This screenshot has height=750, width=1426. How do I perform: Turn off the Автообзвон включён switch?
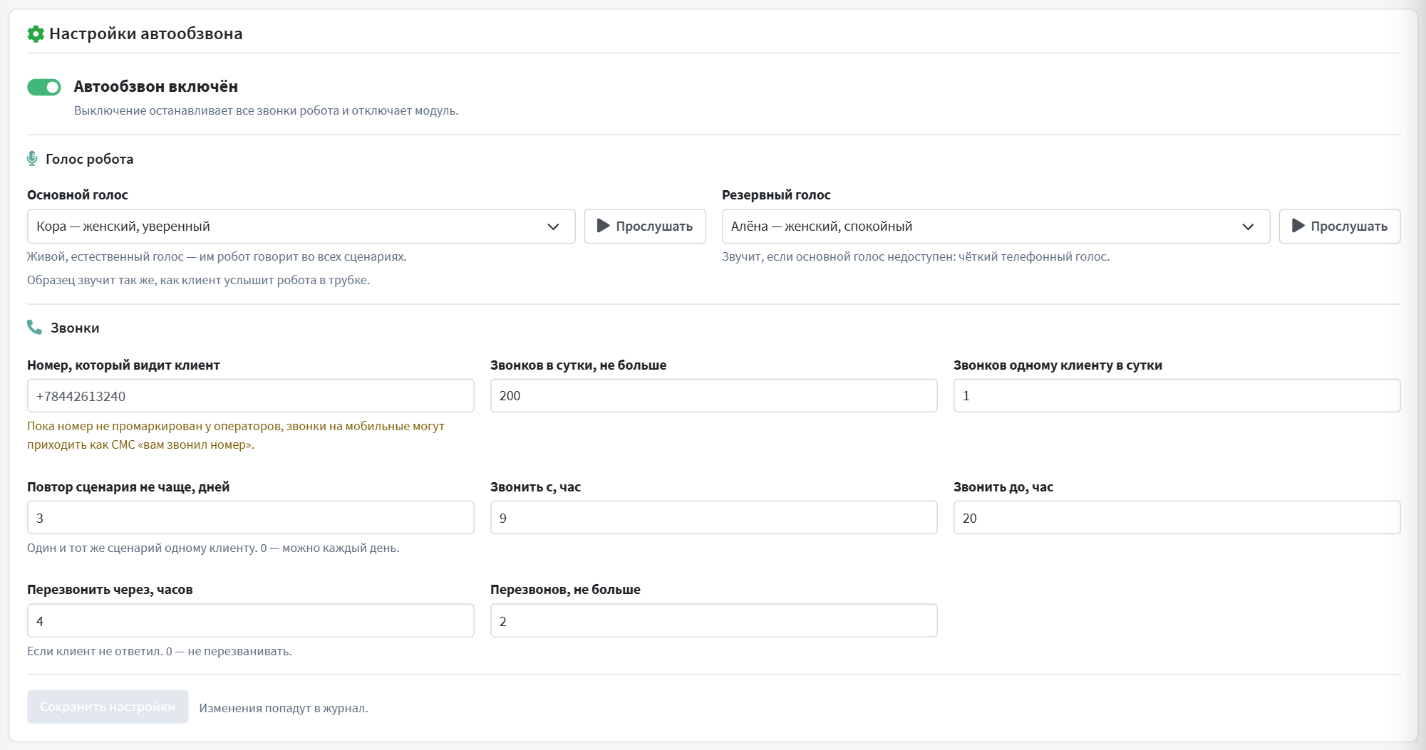(x=44, y=87)
